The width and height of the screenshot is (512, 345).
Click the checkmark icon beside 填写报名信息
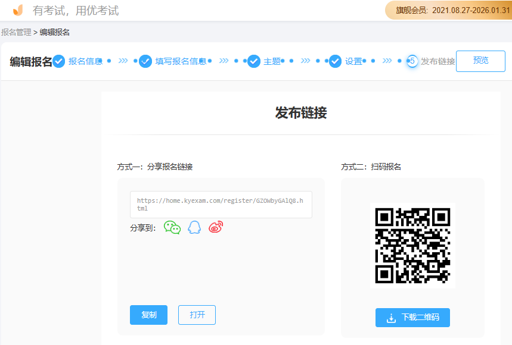coord(145,61)
